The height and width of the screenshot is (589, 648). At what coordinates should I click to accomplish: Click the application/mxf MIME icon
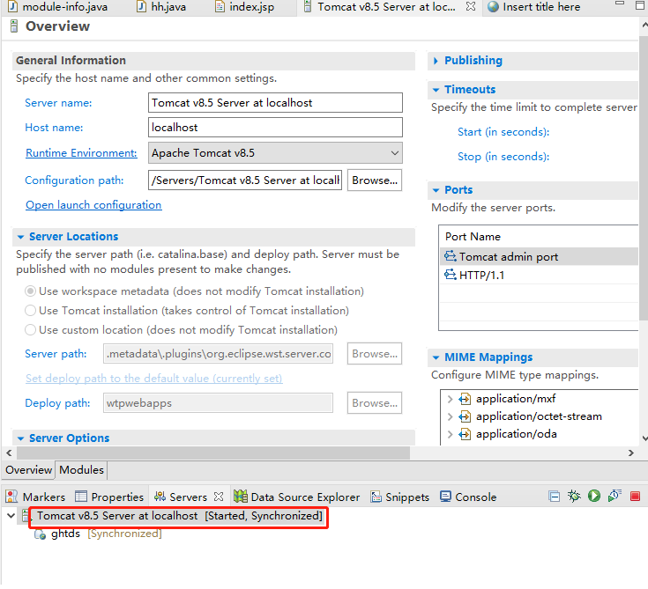click(465, 399)
